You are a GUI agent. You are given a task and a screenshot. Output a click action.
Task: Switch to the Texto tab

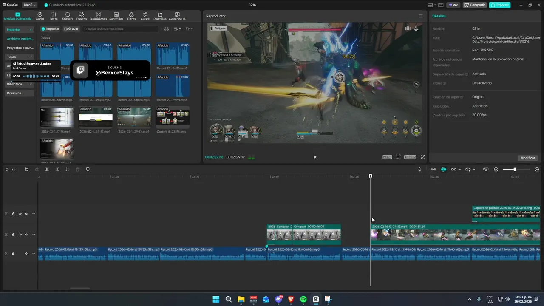click(x=54, y=16)
